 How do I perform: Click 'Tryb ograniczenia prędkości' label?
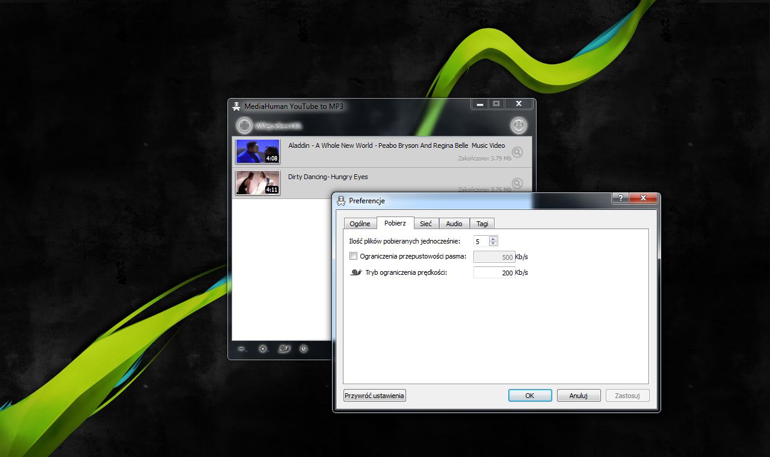click(406, 272)
